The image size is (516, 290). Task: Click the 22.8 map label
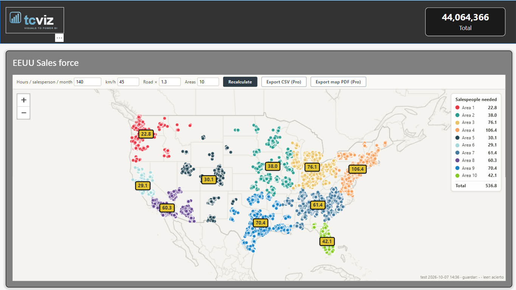(146, 134)
